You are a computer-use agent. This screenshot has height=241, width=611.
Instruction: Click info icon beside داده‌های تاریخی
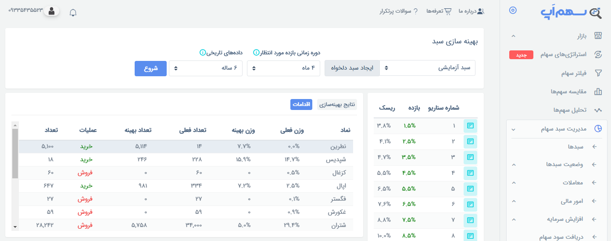click(203, 53)
